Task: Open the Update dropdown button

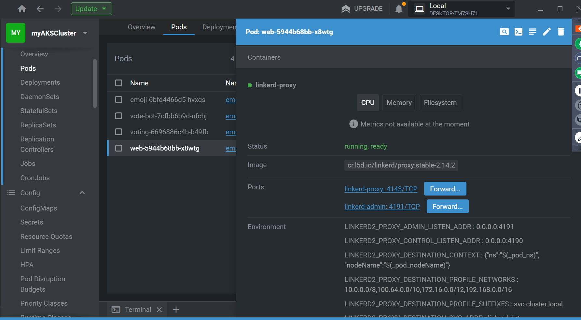Action: [91, 9]
